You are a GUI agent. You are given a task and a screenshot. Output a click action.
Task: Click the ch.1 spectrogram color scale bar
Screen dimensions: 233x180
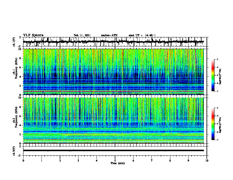pos(213,75)
